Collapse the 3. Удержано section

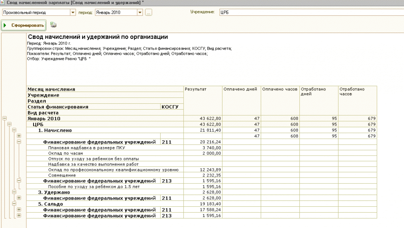click(x=14, y=192)
